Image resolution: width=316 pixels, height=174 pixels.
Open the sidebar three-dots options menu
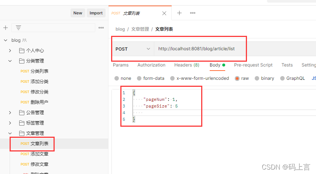101,28
